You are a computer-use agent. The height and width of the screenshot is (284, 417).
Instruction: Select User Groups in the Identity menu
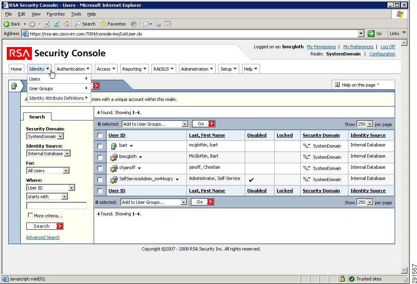pos(59,89)
